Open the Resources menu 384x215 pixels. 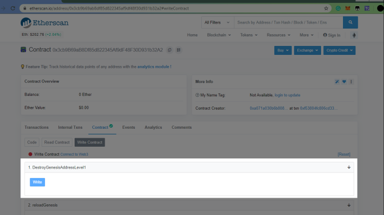pyautogui.click(x=278, y=35)
